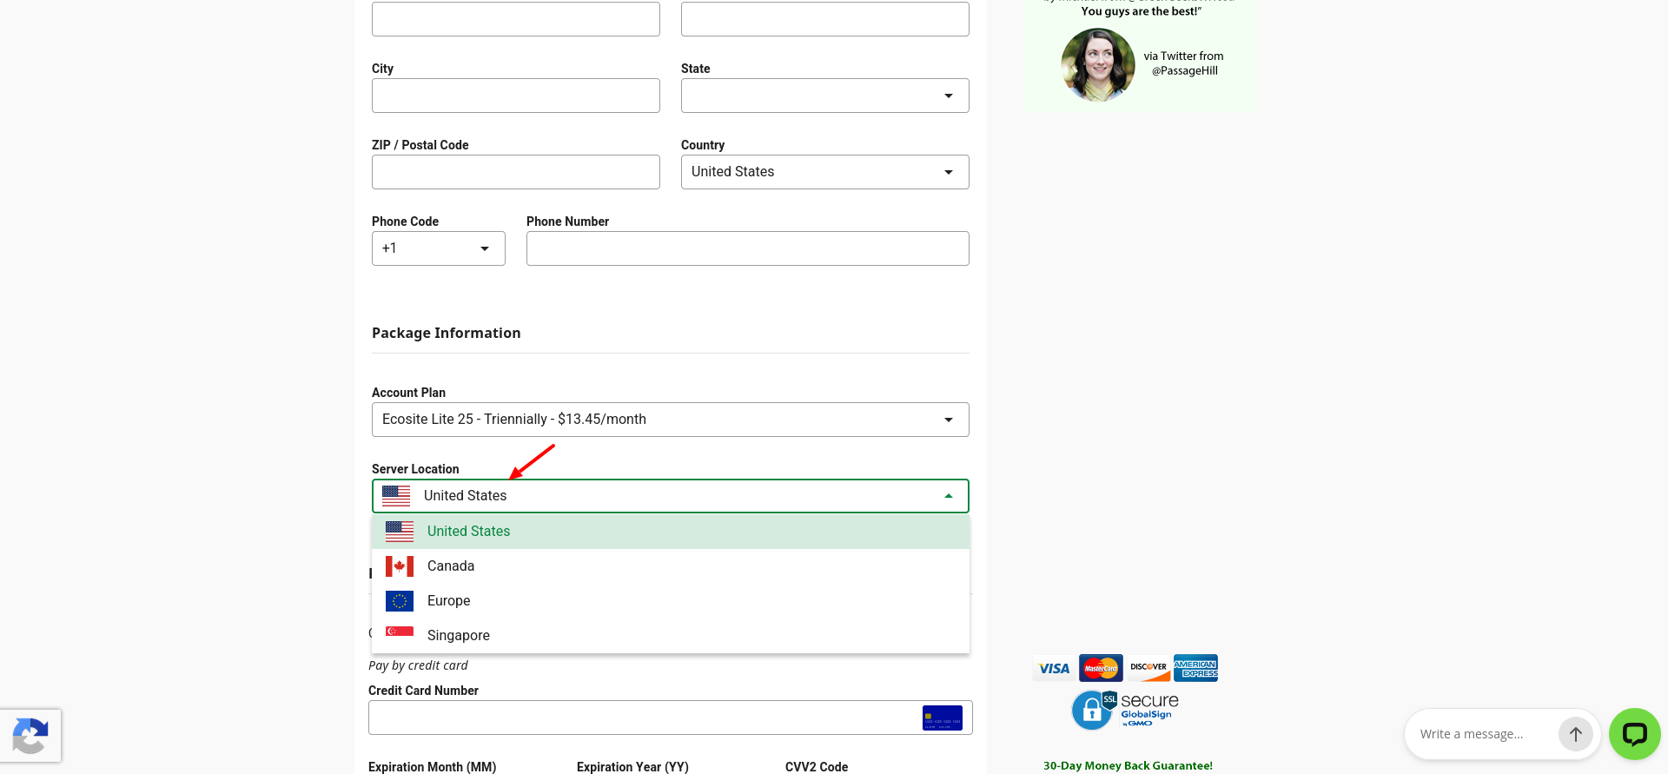Click the testimonial profile photo
Screen dimensions: 1668x774
pyautogui.click(x=1098, y=65)
